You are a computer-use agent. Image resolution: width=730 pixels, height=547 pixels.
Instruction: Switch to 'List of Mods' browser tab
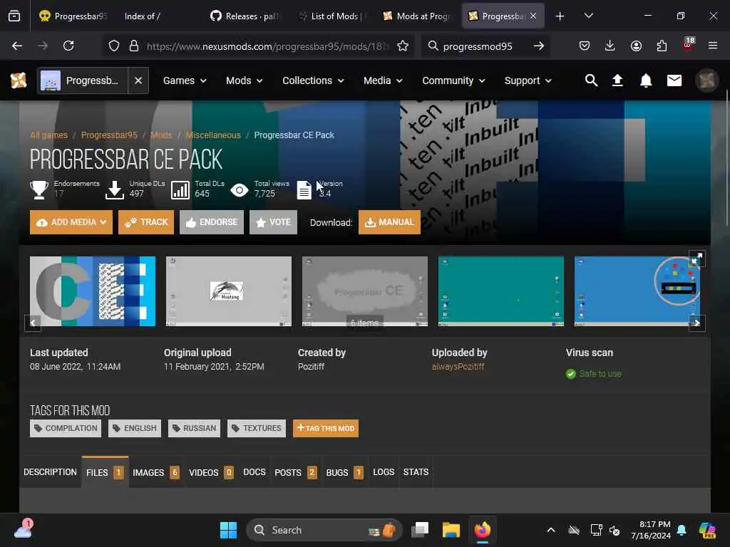[x=331, y=16]
